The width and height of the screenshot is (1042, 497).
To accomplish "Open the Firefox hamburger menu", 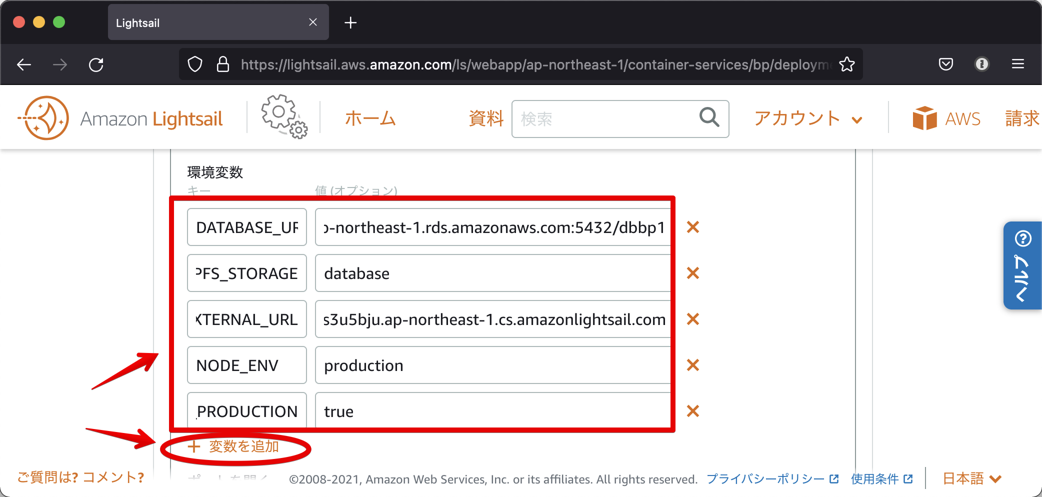I will (x=1018, y=64).
